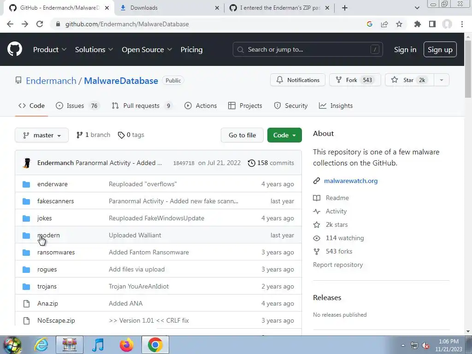This screenshot has height=354, width=472.
Task: Click the Go to file button
Action: coord(242,135)
